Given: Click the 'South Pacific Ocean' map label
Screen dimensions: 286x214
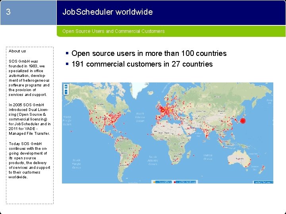Looking at the screenshot, I should click(76, 164).
